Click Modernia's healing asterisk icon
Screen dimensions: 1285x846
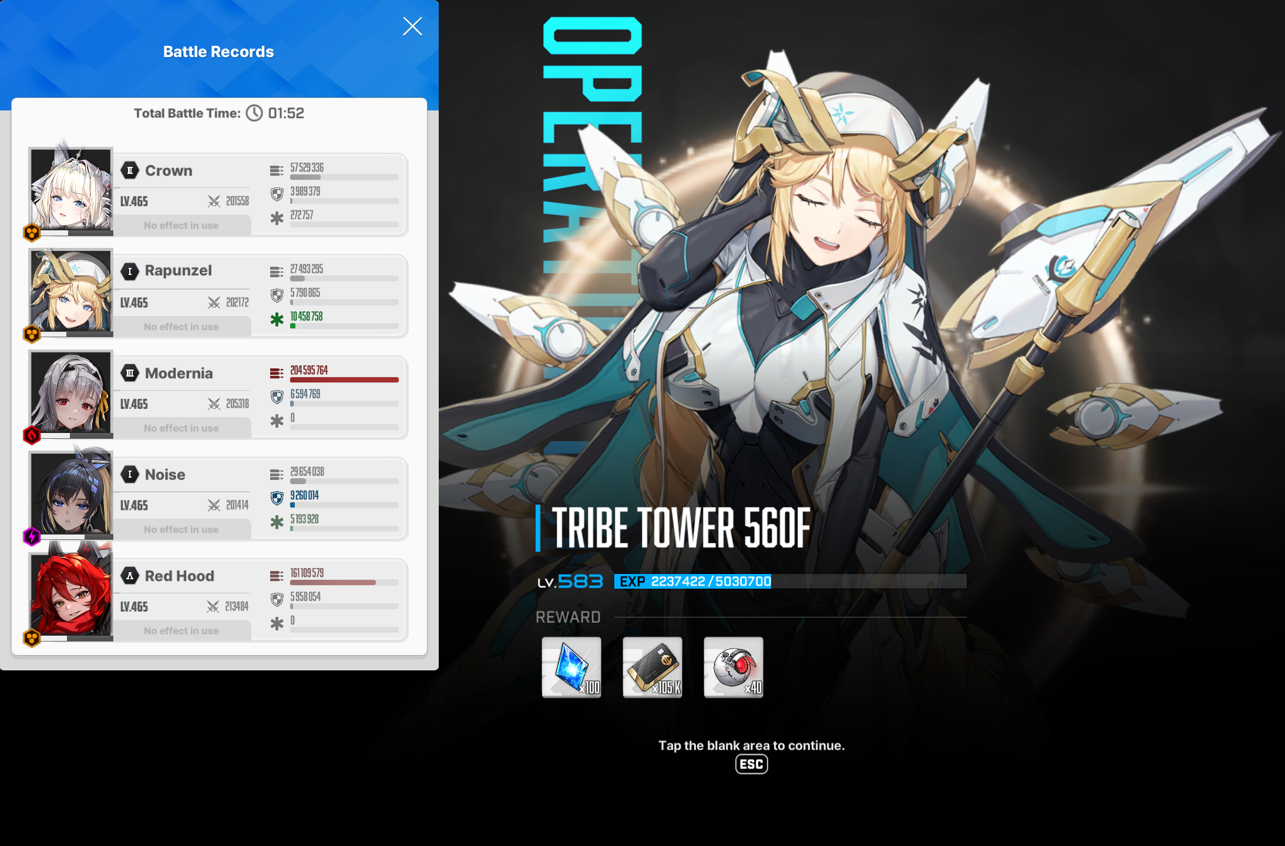click(277, 421)
